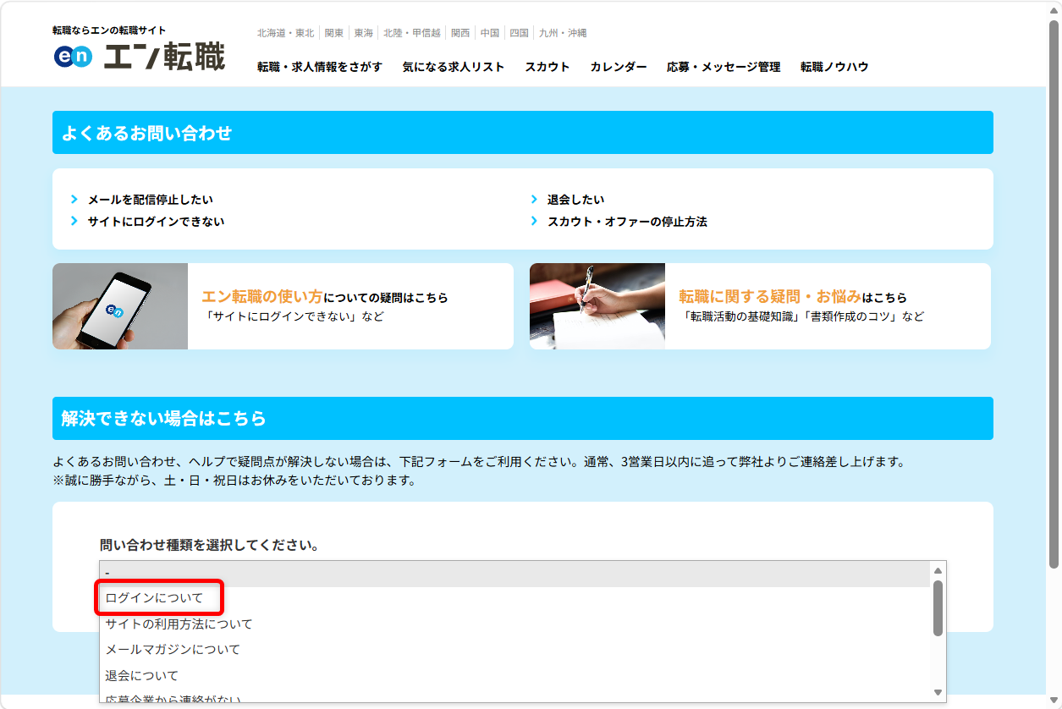The image size is (1062, 709).
Task: Click the handwriting photo thumbnail
Action: (597, 306)
